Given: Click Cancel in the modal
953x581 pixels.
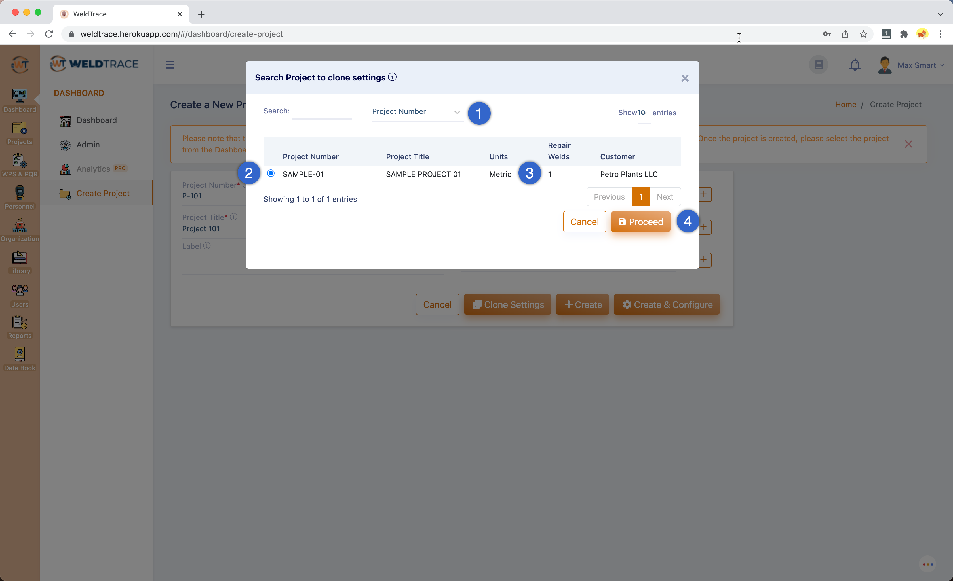Looking at the screenshot, I should (x=584, y=222).
